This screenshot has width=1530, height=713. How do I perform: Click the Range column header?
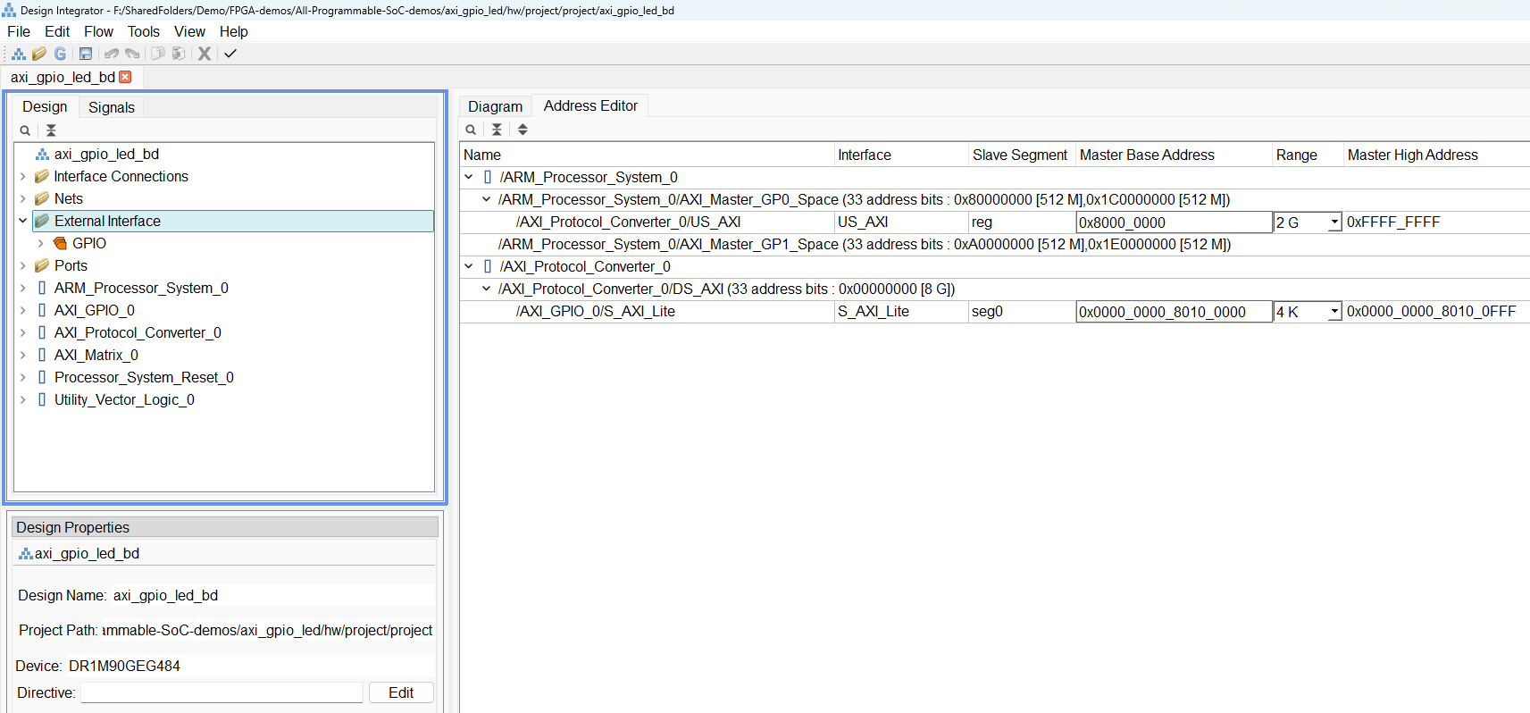click(x=1308, y=155)
